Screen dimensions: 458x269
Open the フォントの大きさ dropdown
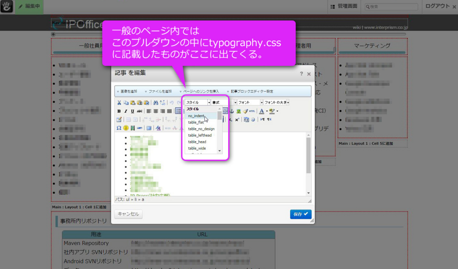(276, 102)
